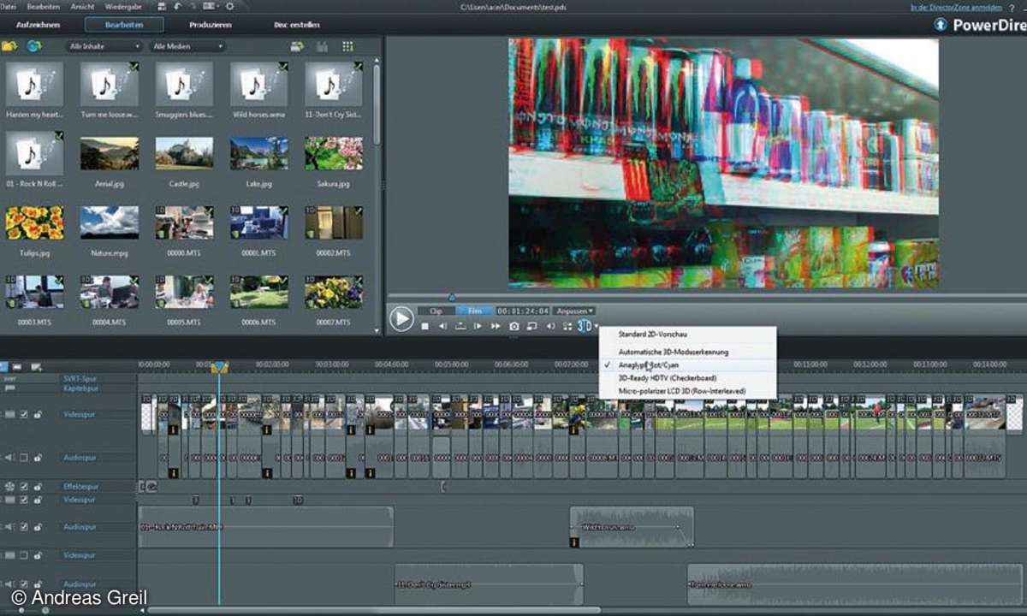The height and width of the screenshot is (616, 1027).
Task: Open the Anpassen dropdown
Action: 573,311
